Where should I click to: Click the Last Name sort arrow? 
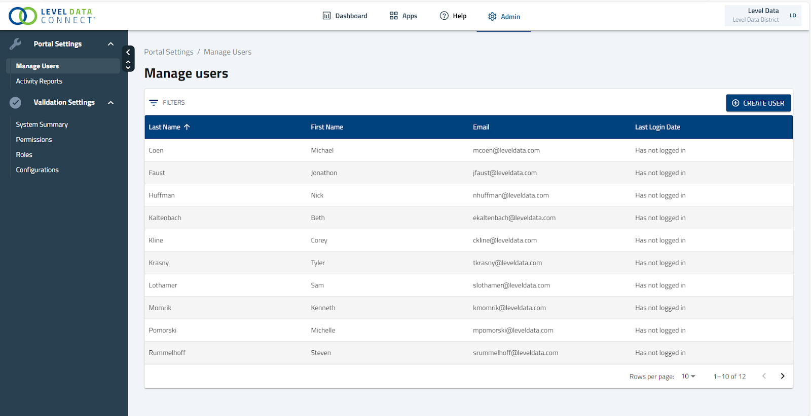point(187,127)
